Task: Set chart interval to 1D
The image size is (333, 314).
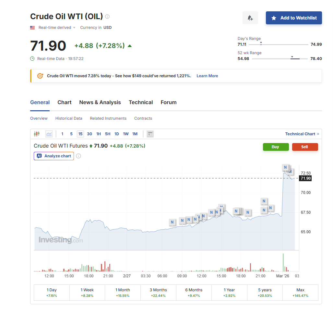Action: click(x=117, y=134)
